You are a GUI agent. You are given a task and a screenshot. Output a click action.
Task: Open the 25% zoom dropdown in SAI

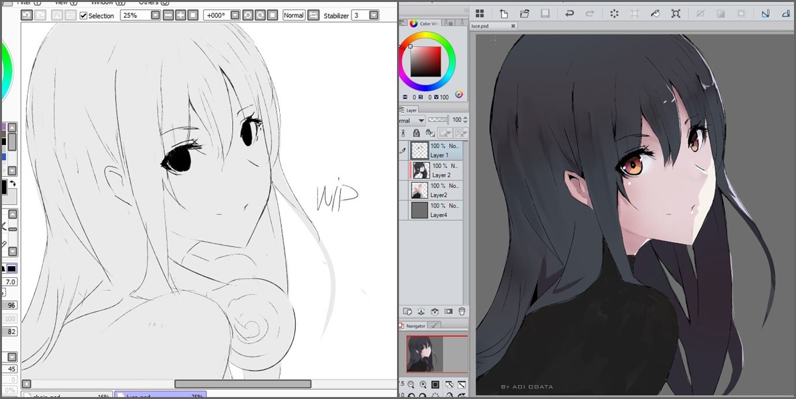(155, 15)
